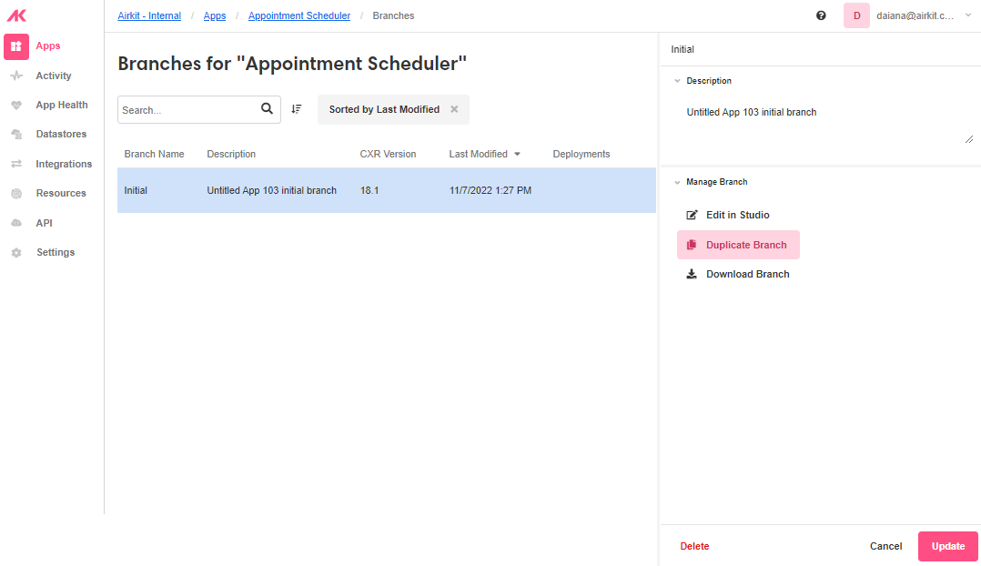Viewport: 981px width, 566px height.
Task: Go to Activity in sidebar
Action: pos(53,76)
